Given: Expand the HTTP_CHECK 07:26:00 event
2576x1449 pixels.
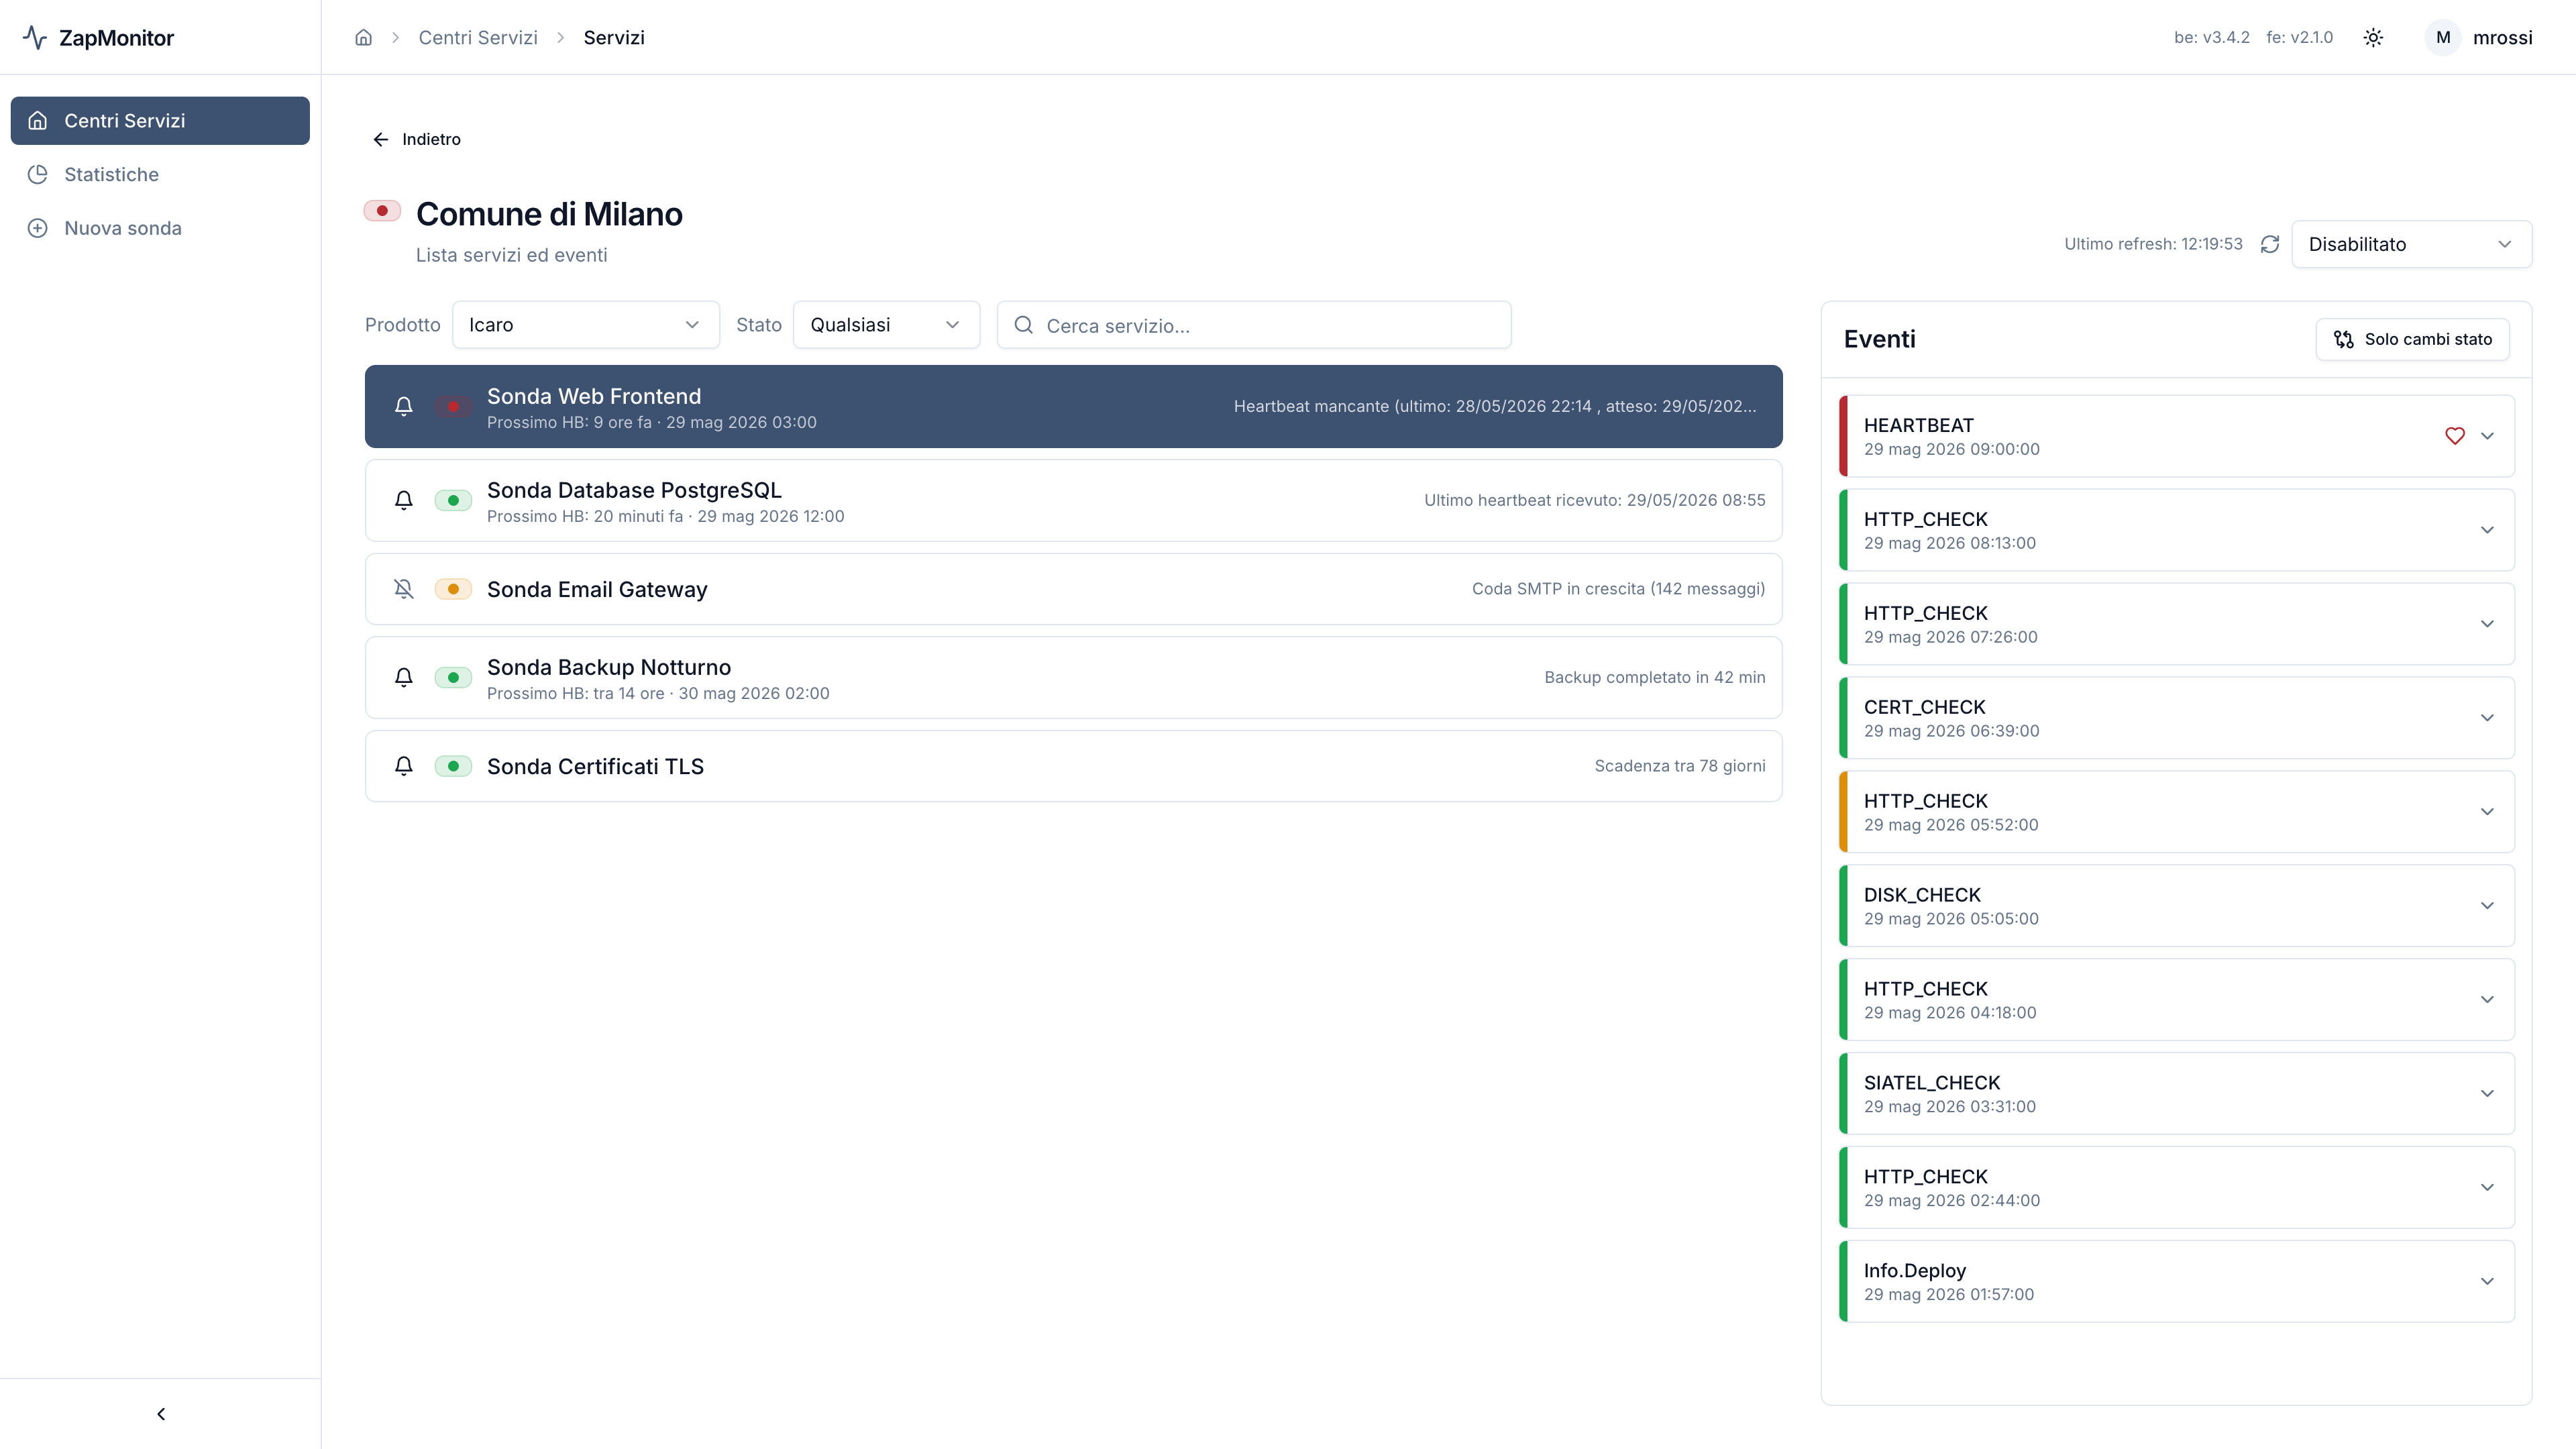Looking at the screenshot, I should (2487, 624).
